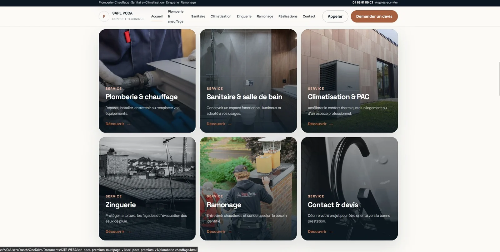The height and width of the screenshot is (252, 500).
Task: Click the top bar services tagline text
Action: tap(147, 2)
